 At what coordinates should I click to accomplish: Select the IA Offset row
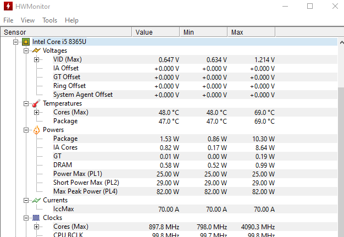pyautogui.click(x=195, y=68)
